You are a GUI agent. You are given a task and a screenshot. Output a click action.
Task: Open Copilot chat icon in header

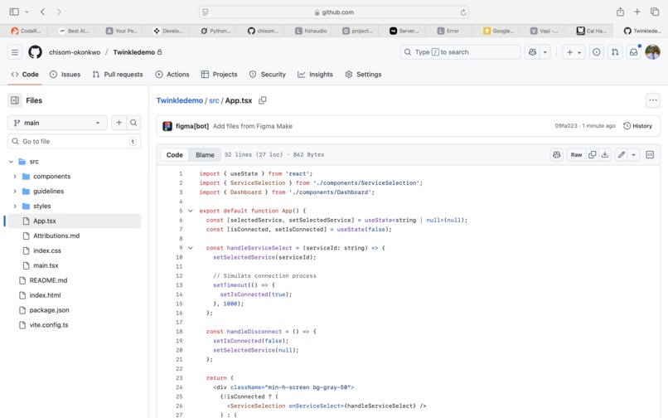pos(532,52)
